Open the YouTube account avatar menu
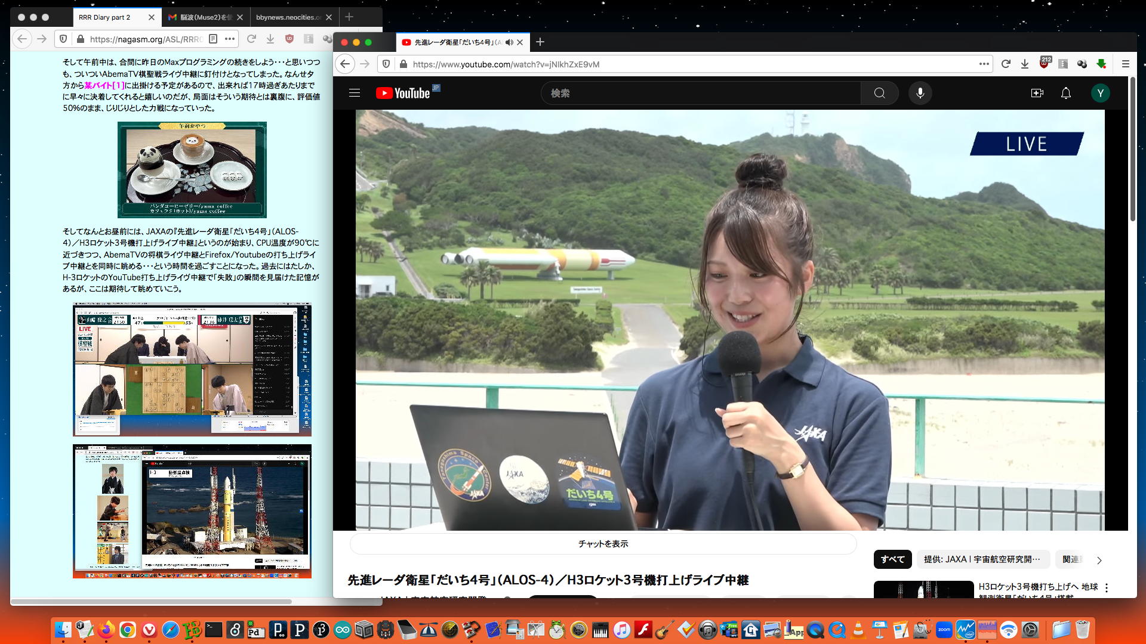Viewport: 1146px width, 644px height. click(1100, 93)
